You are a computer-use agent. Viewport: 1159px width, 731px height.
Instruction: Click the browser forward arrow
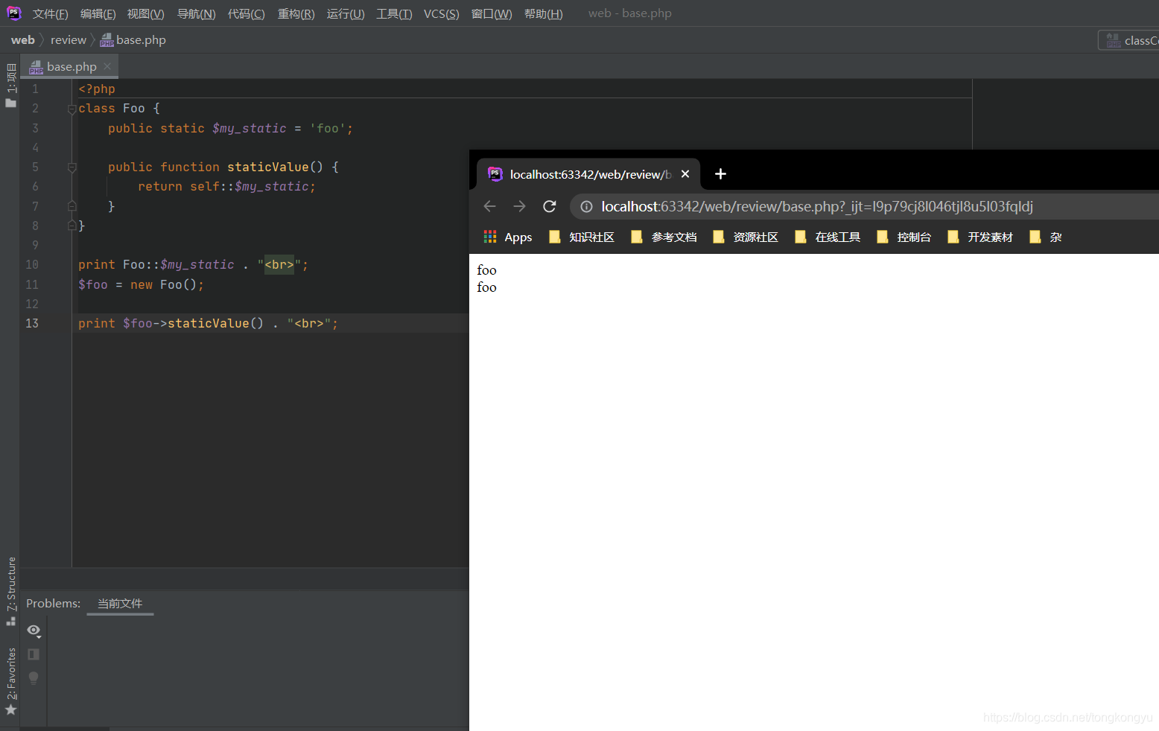(519, 206)
